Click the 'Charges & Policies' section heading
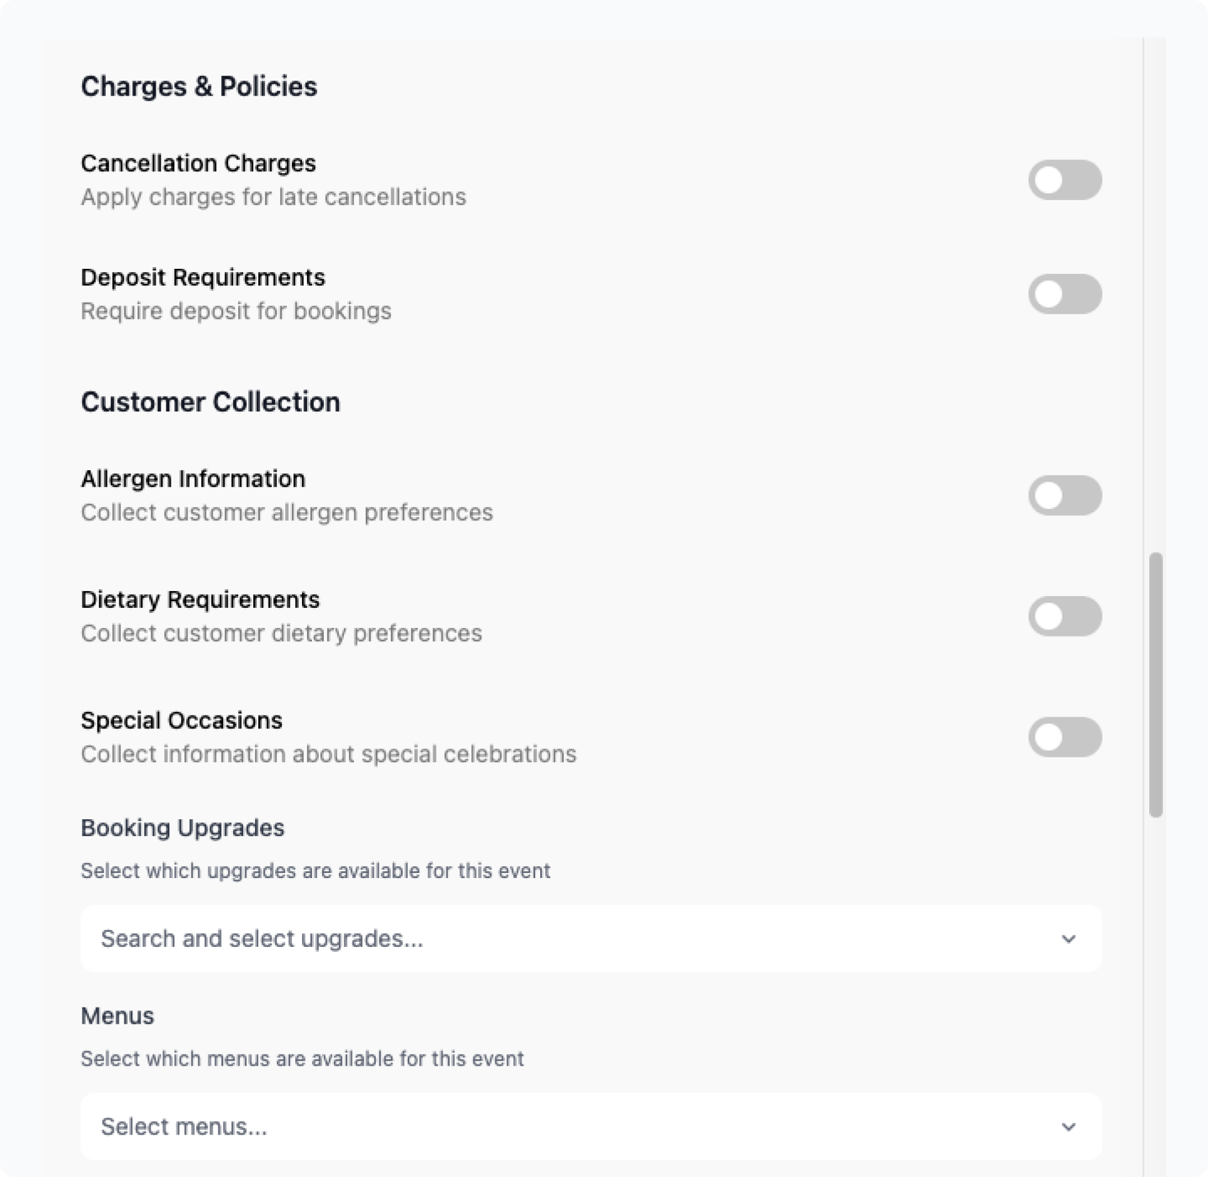This screenshot has width=1208, height=1177. point(199,86)
